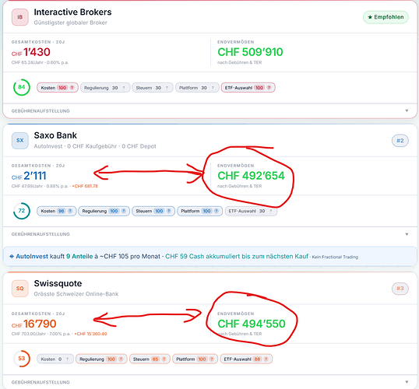Click the Saxo Bank score ring 72

click(x=21, y=211)
